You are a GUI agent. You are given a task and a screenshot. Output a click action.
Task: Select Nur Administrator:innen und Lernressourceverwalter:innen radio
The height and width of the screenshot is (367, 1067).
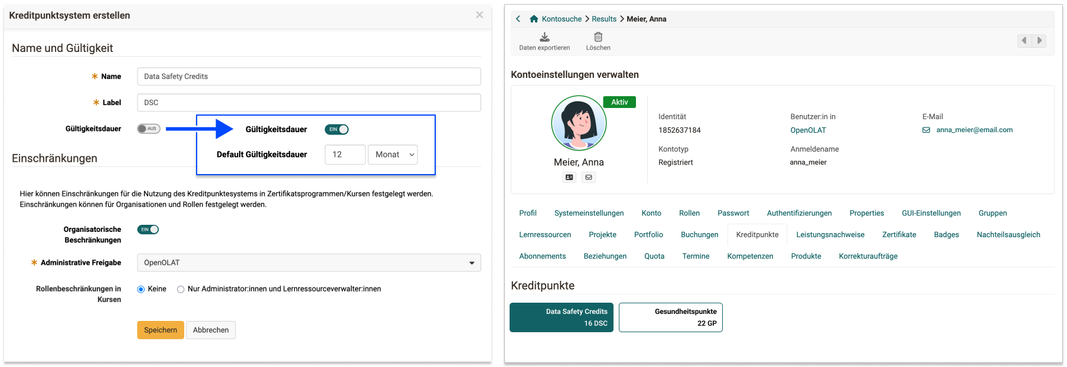click(x=181, y=289)
